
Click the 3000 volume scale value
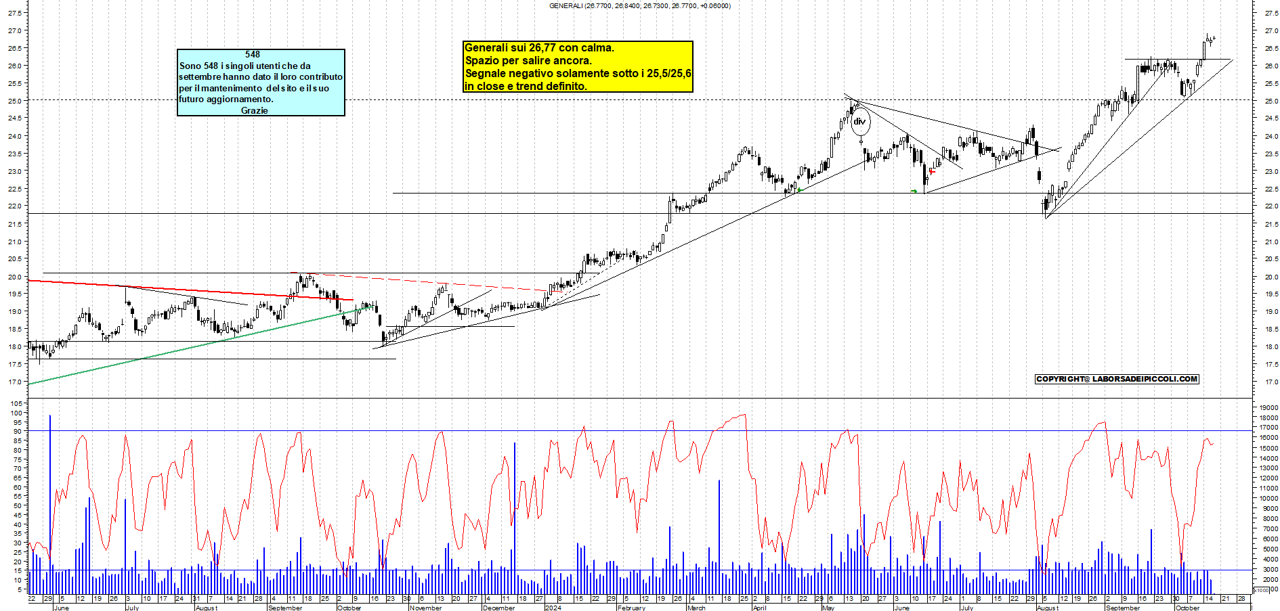pyautogui.click(x=1270, y=570)
